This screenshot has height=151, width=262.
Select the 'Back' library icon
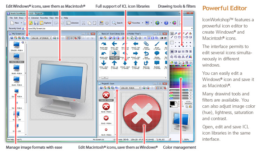coord(146,55)
